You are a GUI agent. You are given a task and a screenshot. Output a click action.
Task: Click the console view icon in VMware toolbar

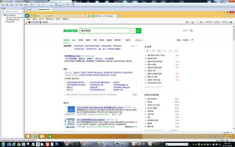(73, 5)
